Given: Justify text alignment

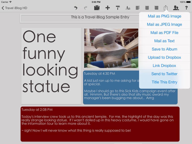Looking at the screenshot, I should click(x=156, y=8).
